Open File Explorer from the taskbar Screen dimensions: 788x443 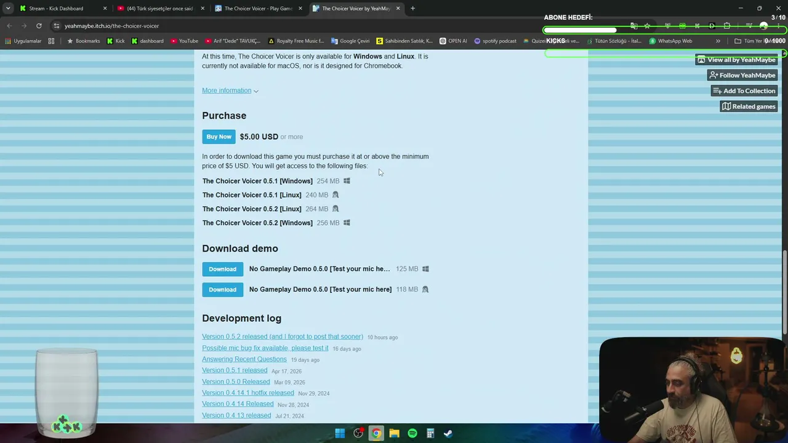click(394, 433)
